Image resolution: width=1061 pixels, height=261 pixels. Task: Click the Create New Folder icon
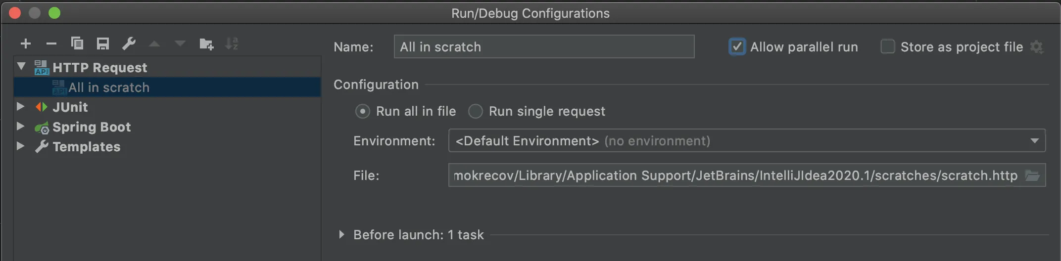pos(206,44)
